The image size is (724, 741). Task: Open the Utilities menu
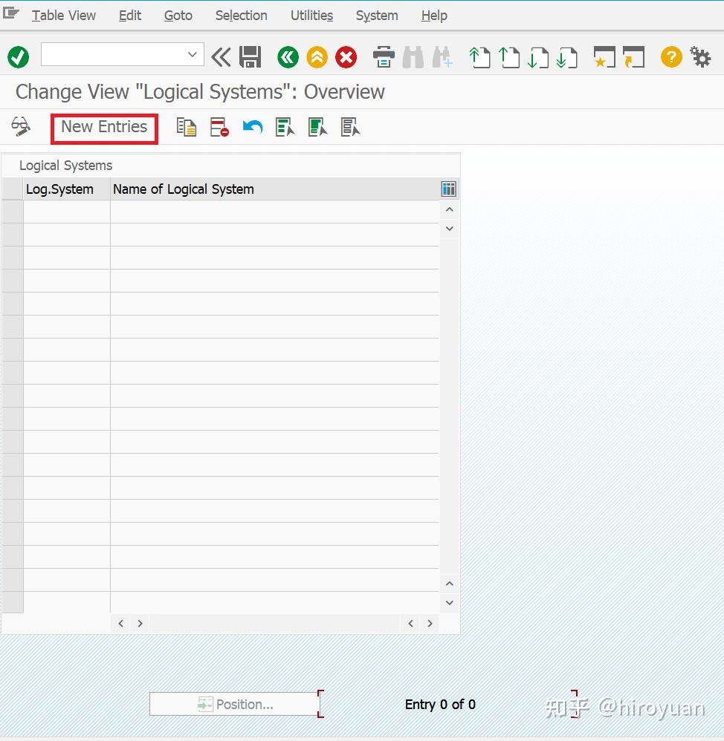[312, 16]
